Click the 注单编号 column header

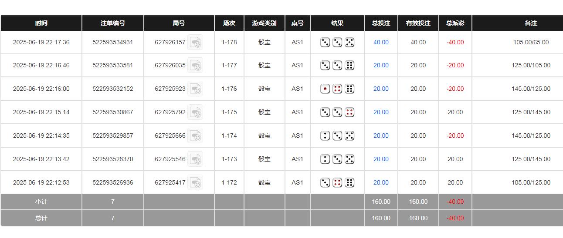[113, 23]
